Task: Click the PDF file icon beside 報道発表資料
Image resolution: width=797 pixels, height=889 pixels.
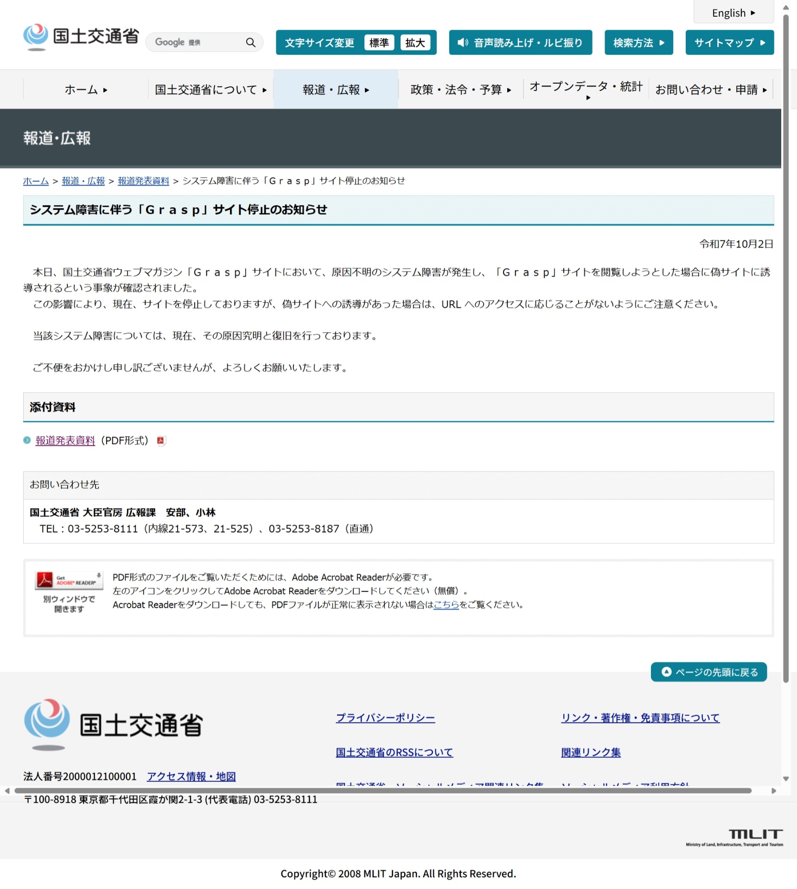Action: pyautogui.click(x=161, y=441)
